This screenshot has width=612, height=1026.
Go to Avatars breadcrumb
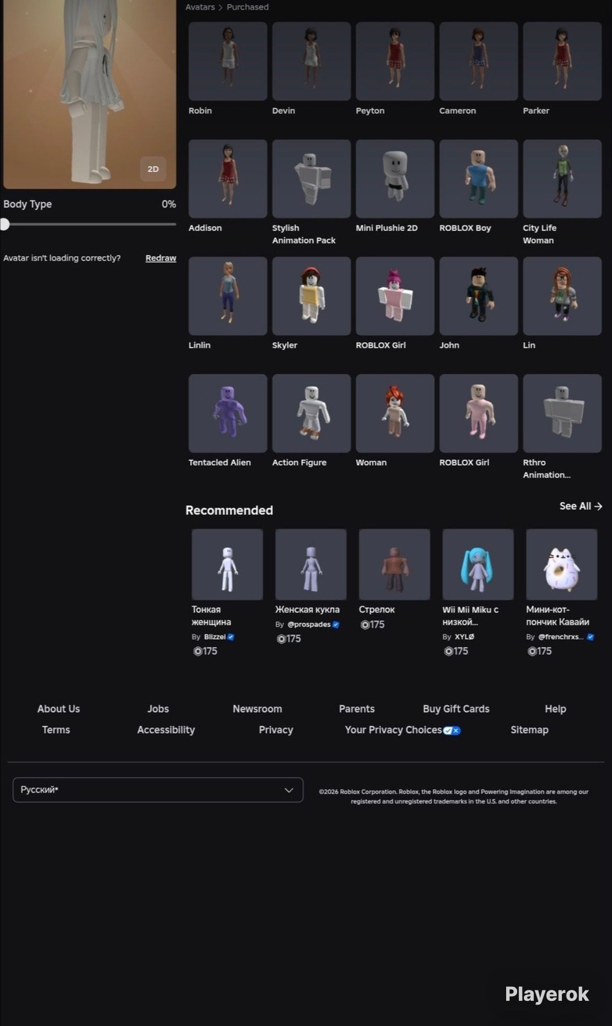coord(200,7)
